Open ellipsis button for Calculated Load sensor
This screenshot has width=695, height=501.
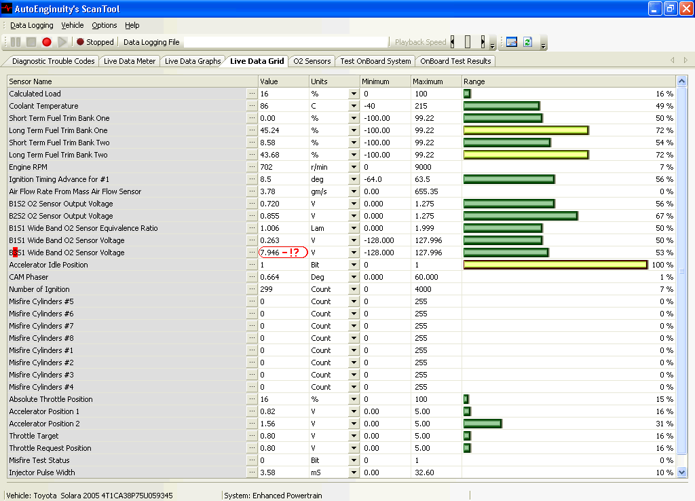[x=252, y=94]
